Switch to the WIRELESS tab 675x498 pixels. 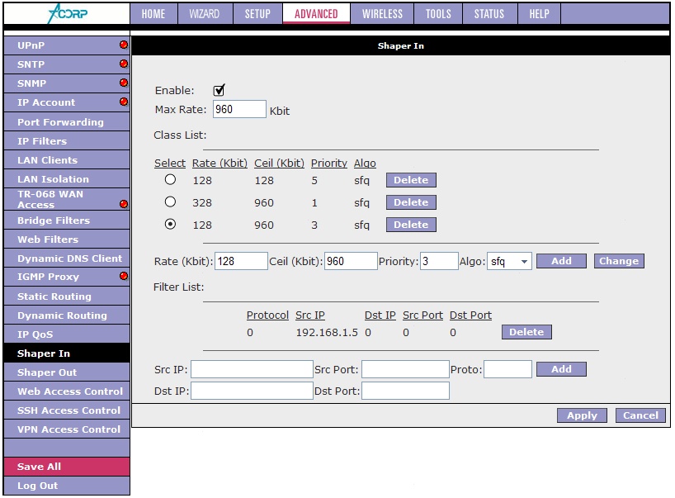click(382, 14)
